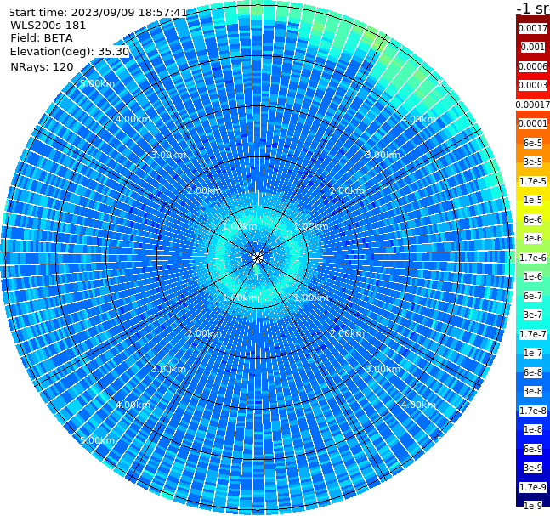Click the '1e-6' colorbar tick label

pos(533,276)
